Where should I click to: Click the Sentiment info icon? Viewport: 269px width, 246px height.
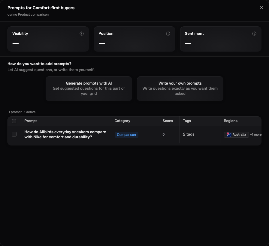(x=254, y=34)
